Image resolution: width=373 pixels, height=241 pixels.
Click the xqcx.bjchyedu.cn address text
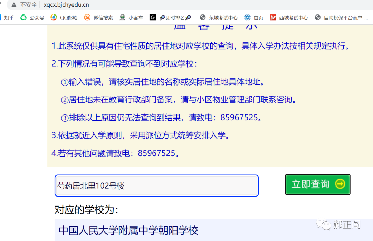[x=66, y=5]
